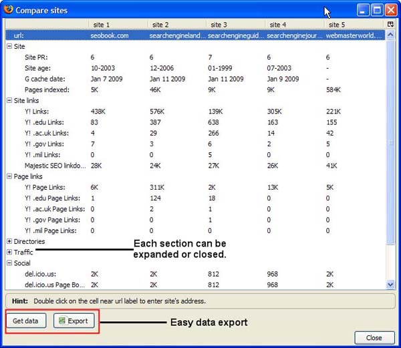Click the 124 .edu page links value
401x348 pixels.
point(155,198)
